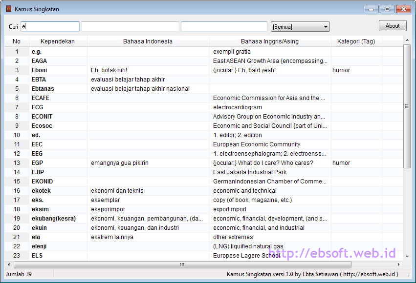Image resolution: width=416 pixels, height=283 pixels.
Task: Click vertical scrollbar down arrow
Action: [x=407, y=256]
